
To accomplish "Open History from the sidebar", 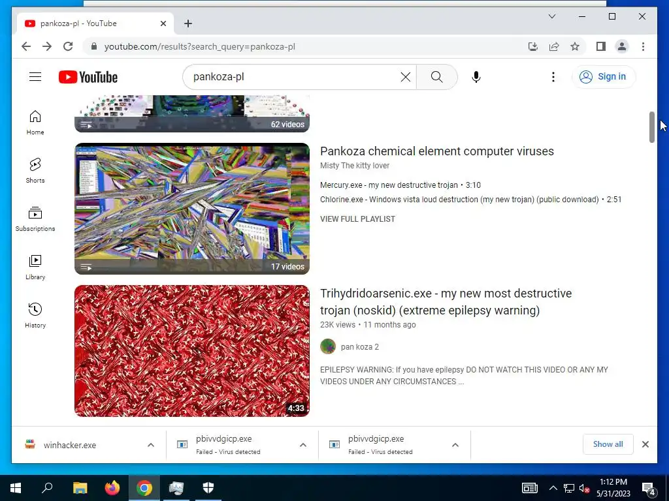I will coord(35,315).
